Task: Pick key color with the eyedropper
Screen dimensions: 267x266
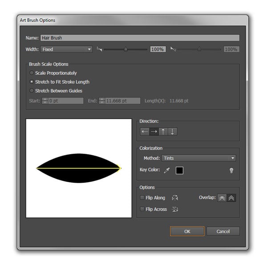Action: [167, 170]
